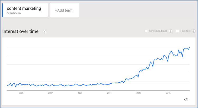Image resolution: width=198 pixels, height=108 pixels.
Task: Open help icon next to Forecast
Action: [x=194, y=31]
